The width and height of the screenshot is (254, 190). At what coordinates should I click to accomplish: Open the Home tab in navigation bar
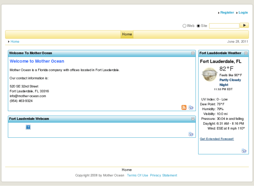pos(127,34)
